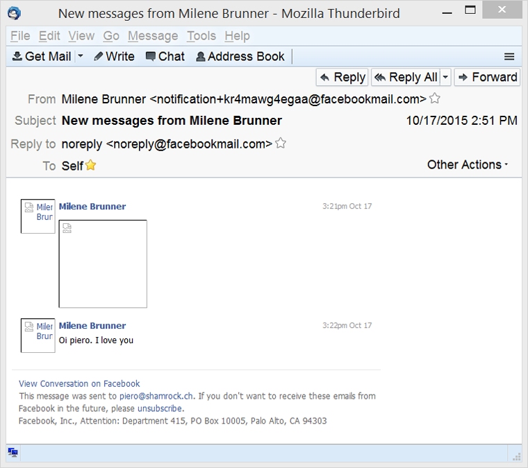Open the hamburger application menu

509,57
